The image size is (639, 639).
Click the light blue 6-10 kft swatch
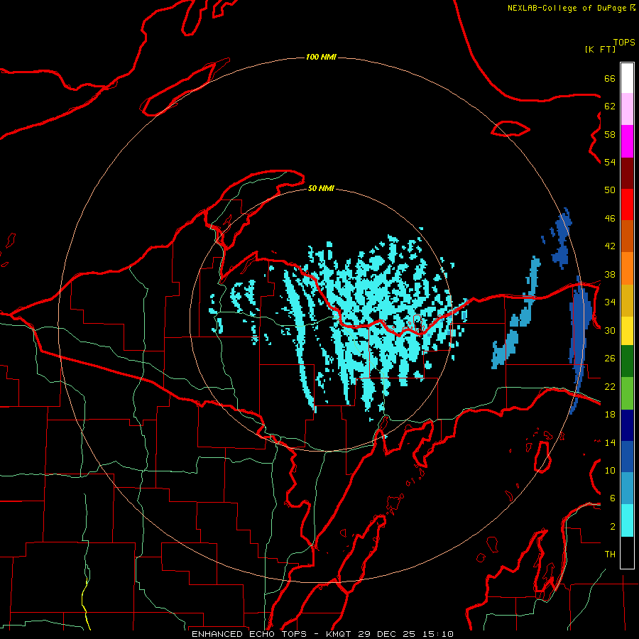coord(627,488)
